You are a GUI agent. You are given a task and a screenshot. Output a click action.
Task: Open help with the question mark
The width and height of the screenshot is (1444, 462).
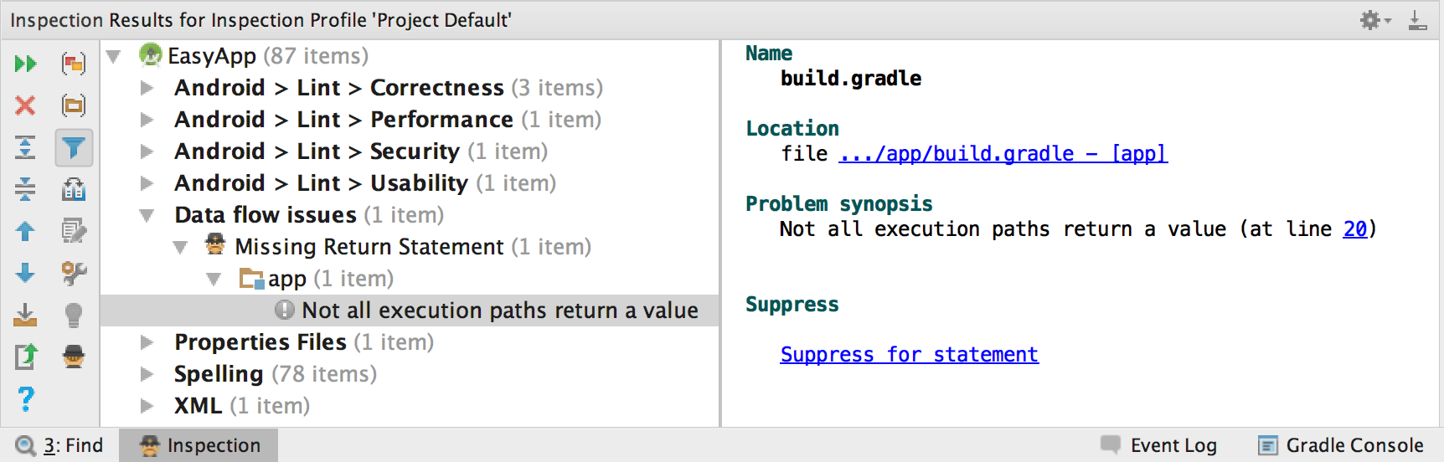point(26,398)
